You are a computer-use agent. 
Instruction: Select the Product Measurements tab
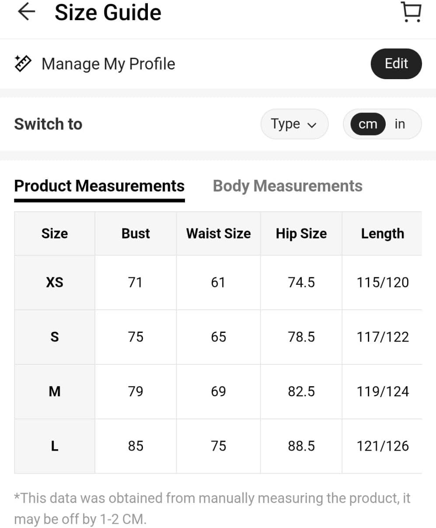point(99,186)
